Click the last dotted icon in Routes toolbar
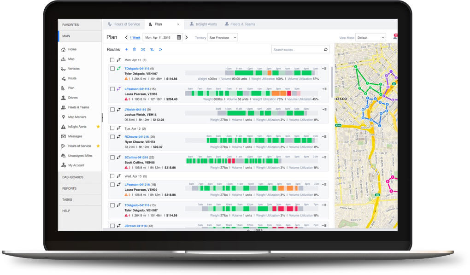This screenshot has width=470, height=275. 161,49
